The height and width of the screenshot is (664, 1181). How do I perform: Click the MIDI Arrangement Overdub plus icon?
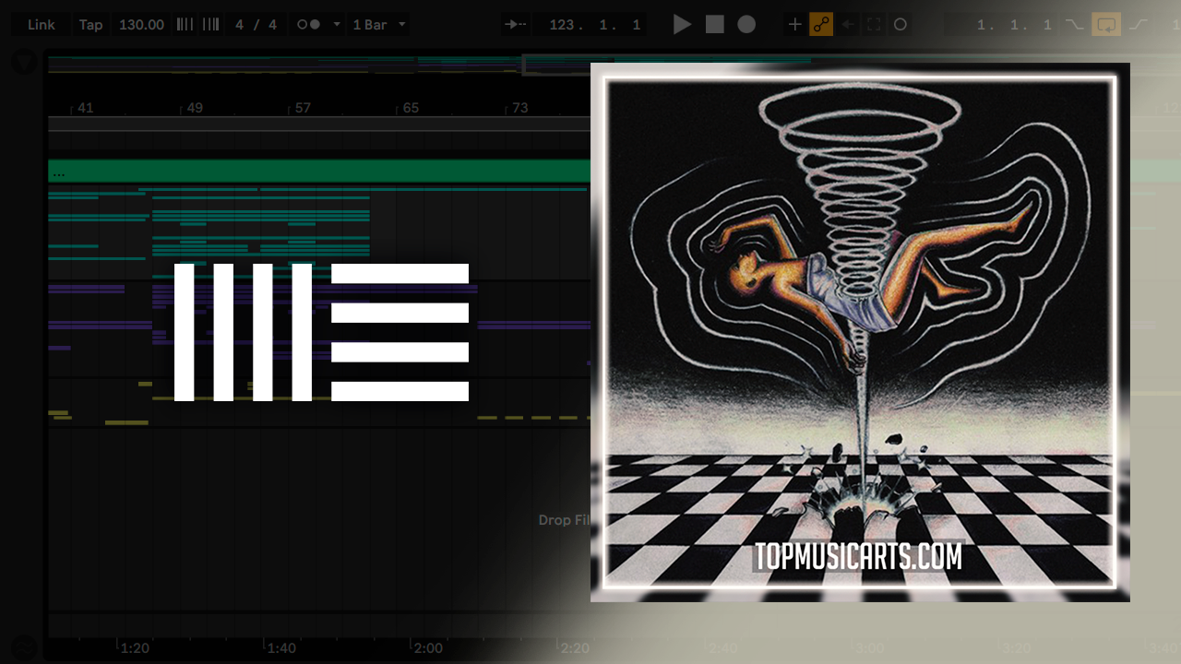coord(794,25)
